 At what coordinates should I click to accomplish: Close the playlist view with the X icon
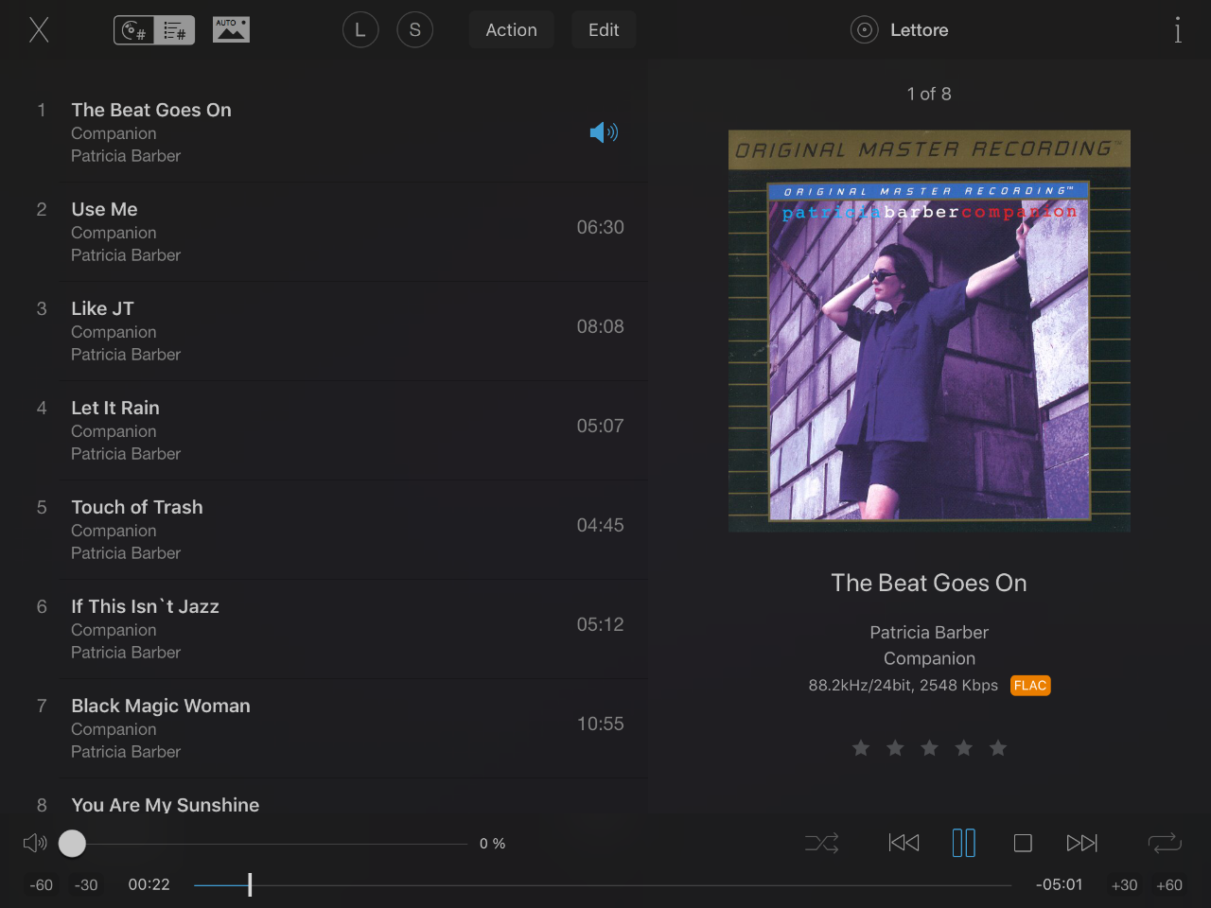pyautogui.click(x=39, y=30)
